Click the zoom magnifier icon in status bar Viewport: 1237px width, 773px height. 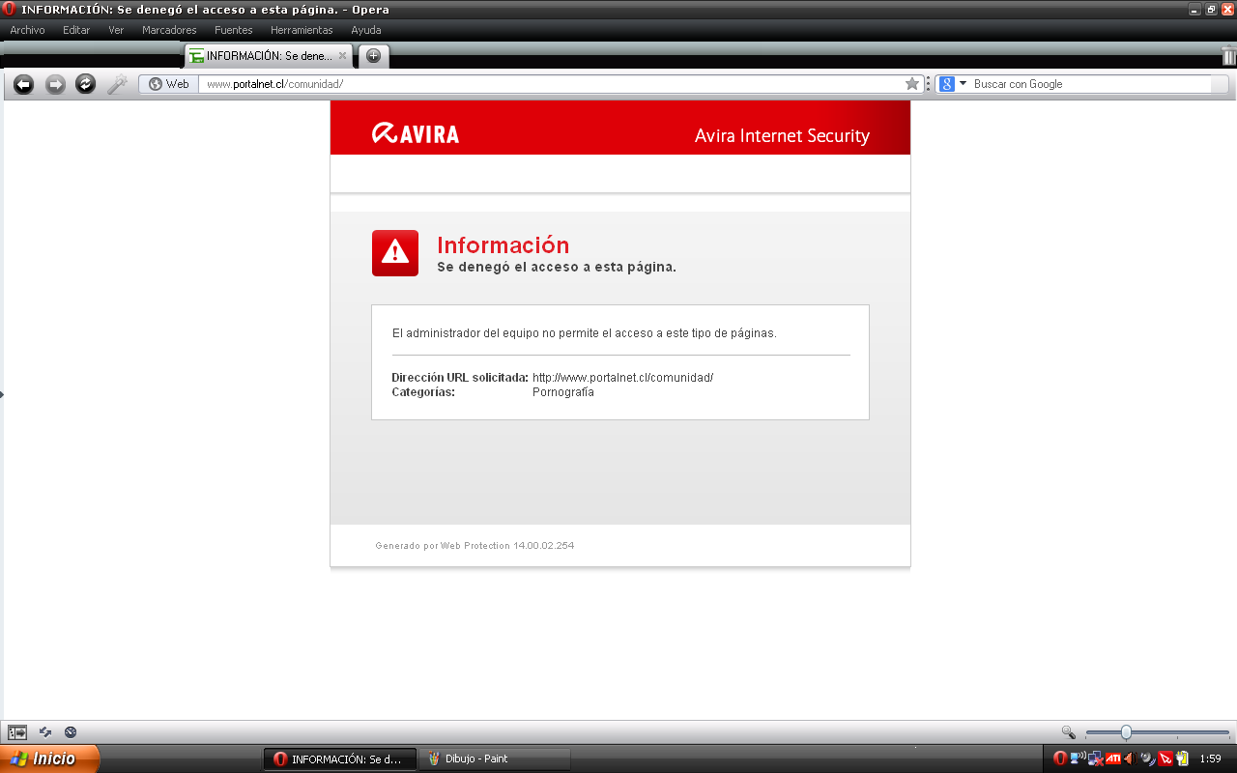(x=1068, y=732)
